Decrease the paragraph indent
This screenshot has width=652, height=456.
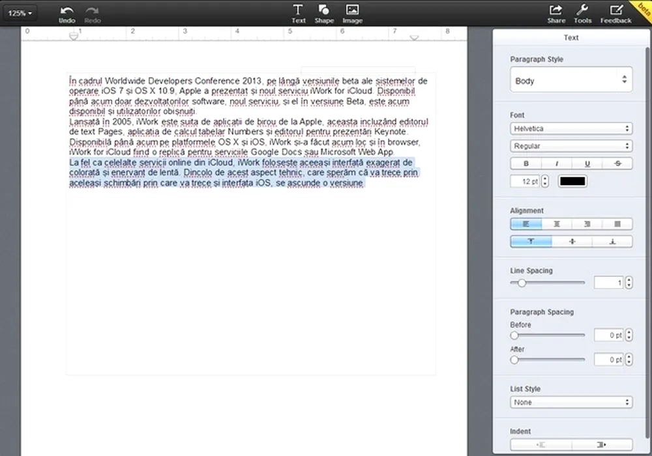[541, 445]
